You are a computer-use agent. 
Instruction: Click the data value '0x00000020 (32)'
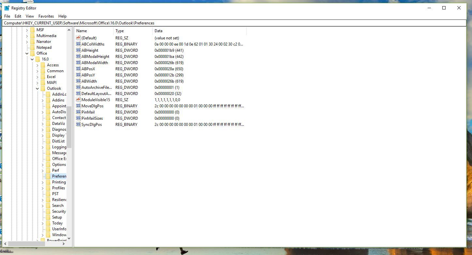click(x=168, y=94)
